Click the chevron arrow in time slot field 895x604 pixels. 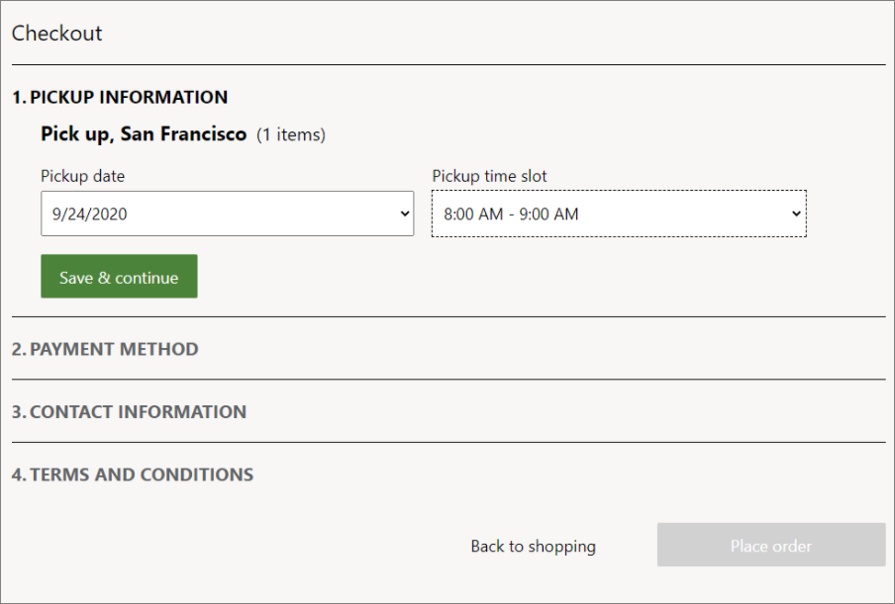point(796,214)
